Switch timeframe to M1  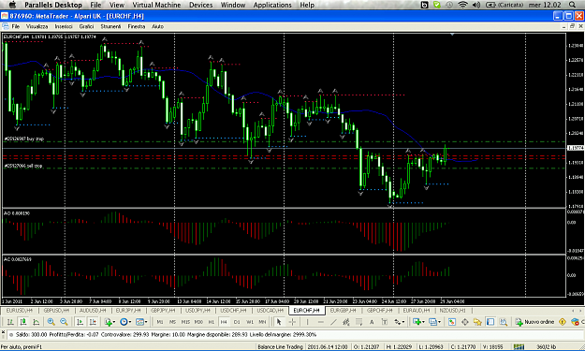(160, 322)
